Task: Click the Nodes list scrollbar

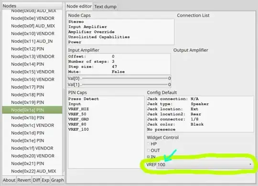Action: click(x=64, y=131)
